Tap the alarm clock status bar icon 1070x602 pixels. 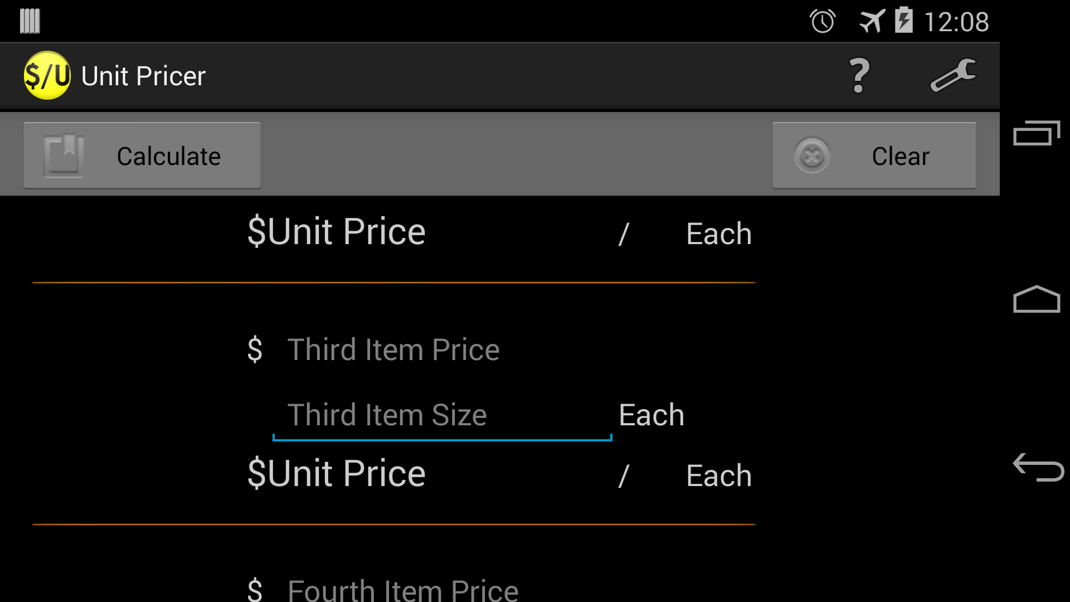pyautogui.click(x=821, y=20)
